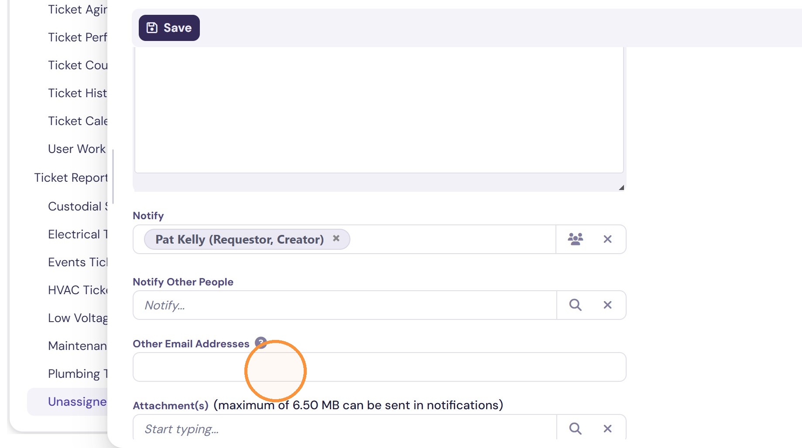Open Ticket History report in sidebar
The image size is (802, 448).
tap(77, 93)
